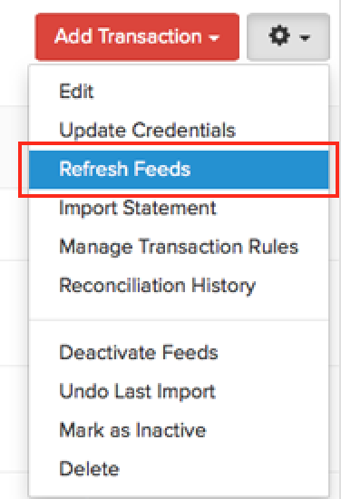The width and height of the screenshot is (341, 499).
Task: Click Delete at the menu bottom
Action: (x=179, y=469)
